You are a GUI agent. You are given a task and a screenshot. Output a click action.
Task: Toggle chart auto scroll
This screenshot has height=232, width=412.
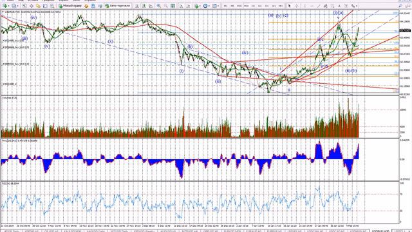[x=182, y=6]
